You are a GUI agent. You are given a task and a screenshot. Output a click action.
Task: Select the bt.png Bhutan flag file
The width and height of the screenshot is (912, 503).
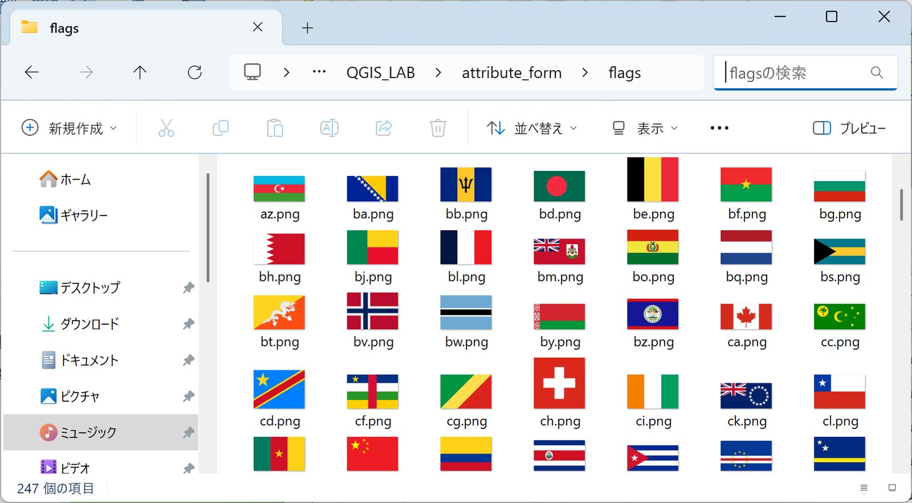pos(279,322)
